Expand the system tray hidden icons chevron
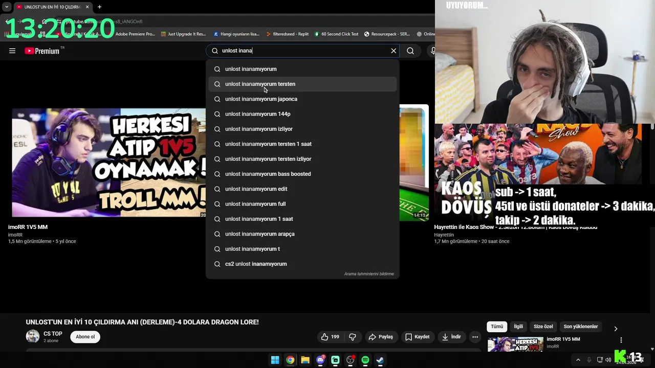 578,360
